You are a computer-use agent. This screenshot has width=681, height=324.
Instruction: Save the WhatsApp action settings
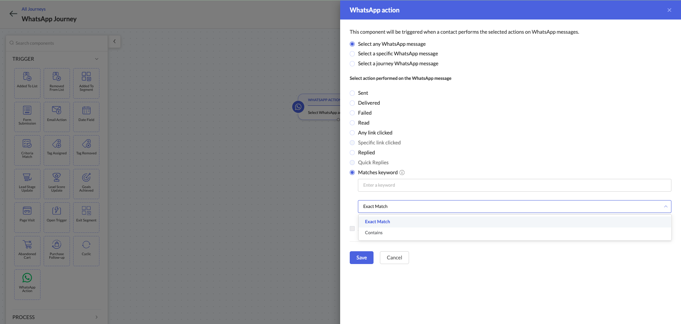click(x=361, y=258)
